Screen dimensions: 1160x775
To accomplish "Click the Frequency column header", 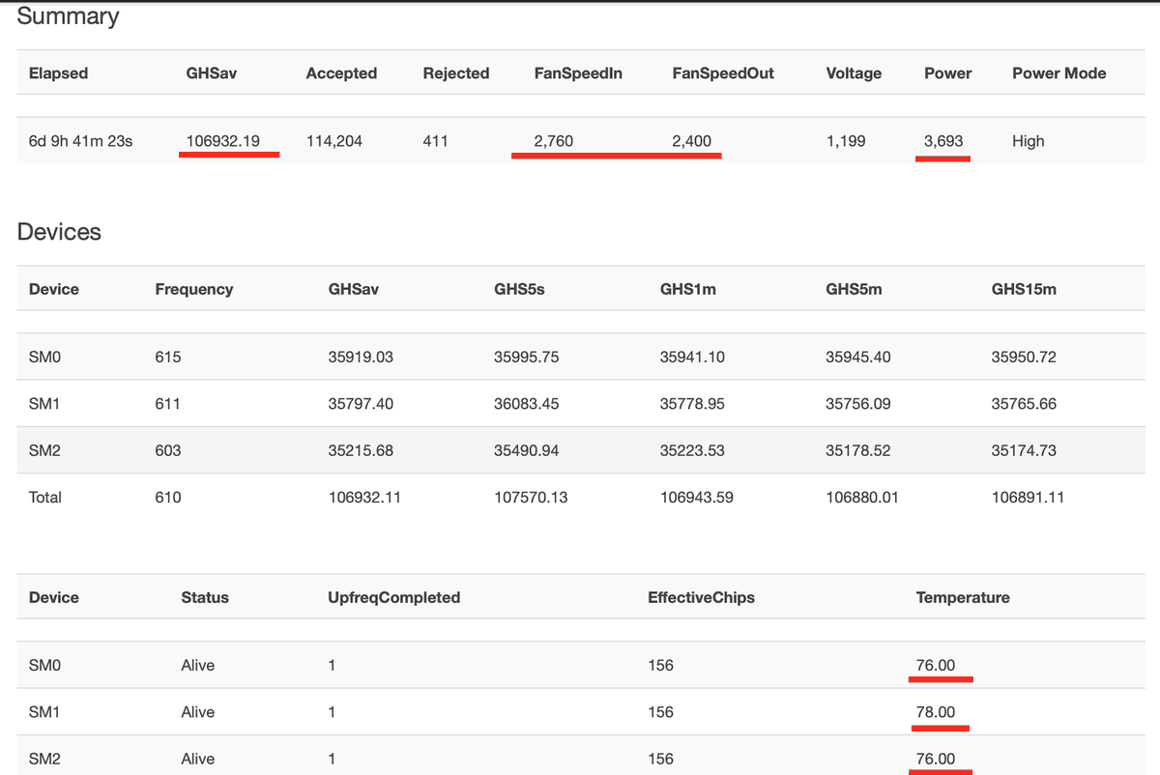I will click(194, 289).
